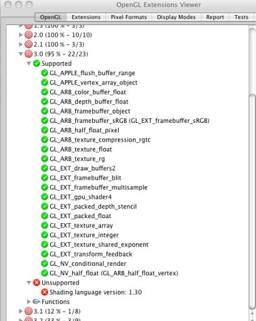Click the window close button
The height and width of the screenshot is (321, 256).
[8, 4]
